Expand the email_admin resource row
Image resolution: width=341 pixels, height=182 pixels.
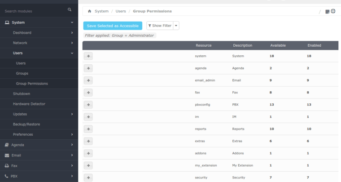[88, 80]
